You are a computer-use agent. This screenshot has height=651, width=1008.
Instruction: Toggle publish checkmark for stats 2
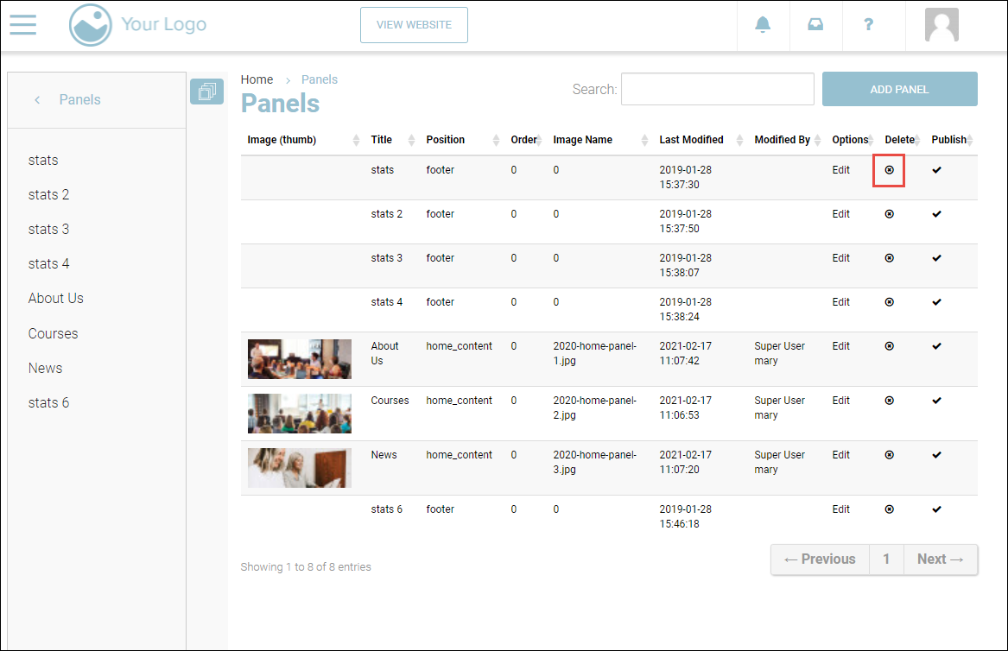click(937, 214)
